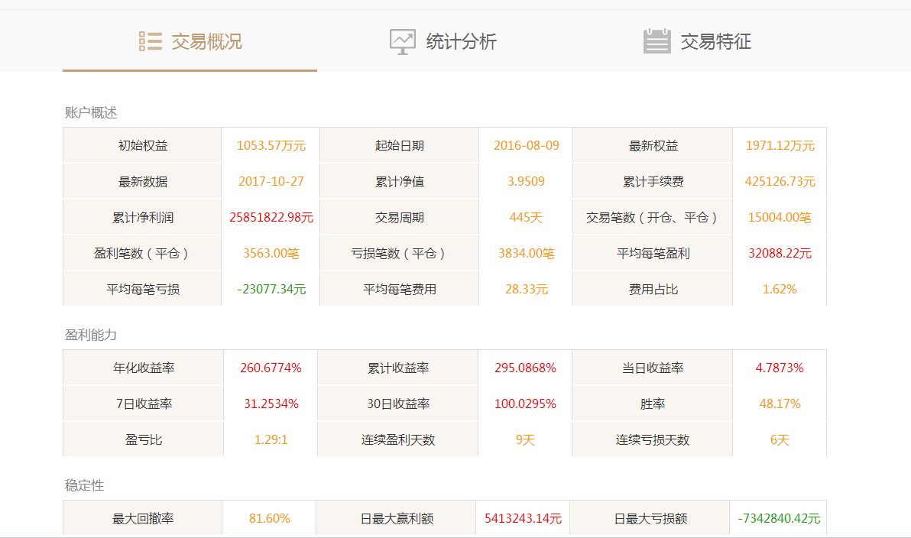Viewport: 911px width, 538px height.
Task: Select the 最新权益 value 1971.12万元
Action: (780, 145)
